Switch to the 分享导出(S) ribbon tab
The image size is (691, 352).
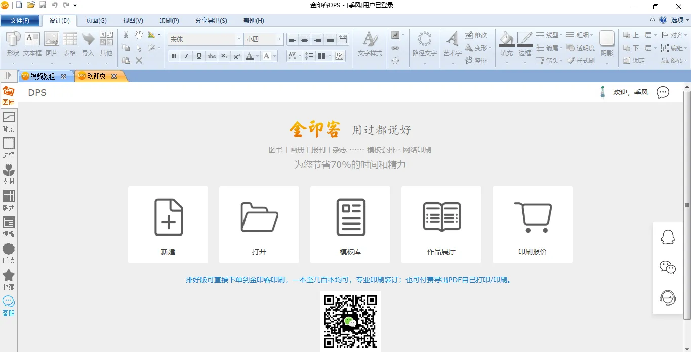coord(211,21)
